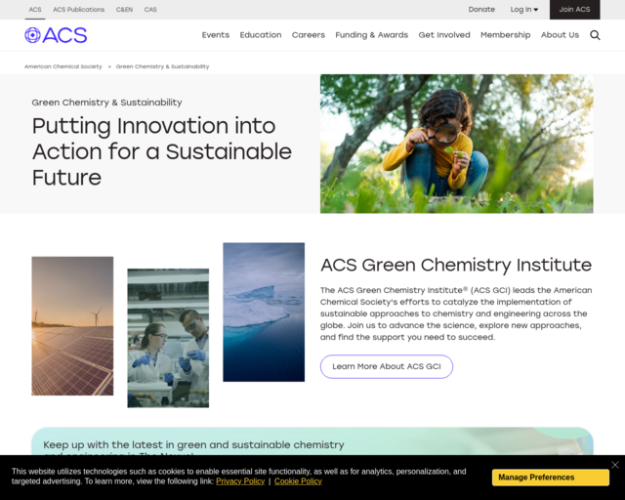Click the Keep up with the latest banner
Image resolution: width=625 pixels, height=500 pixels.
(312, 441)
